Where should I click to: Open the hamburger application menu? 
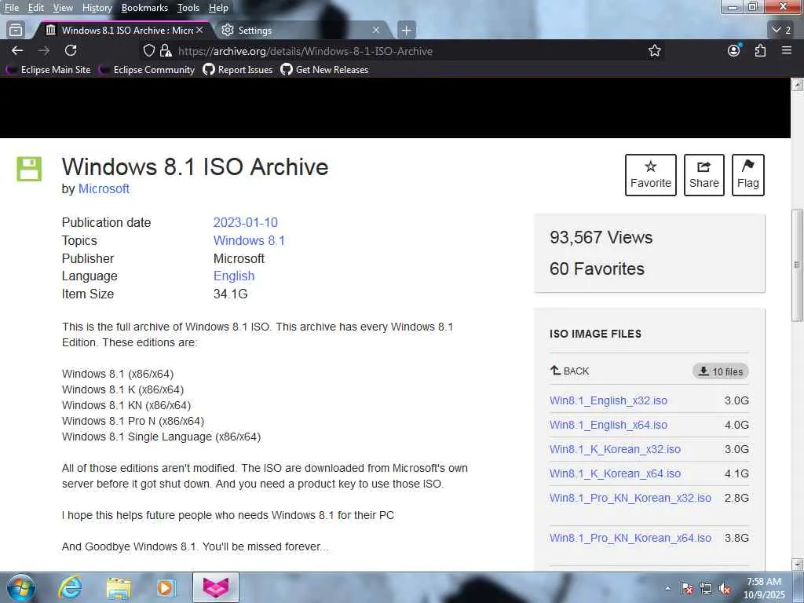coord(787,50)
